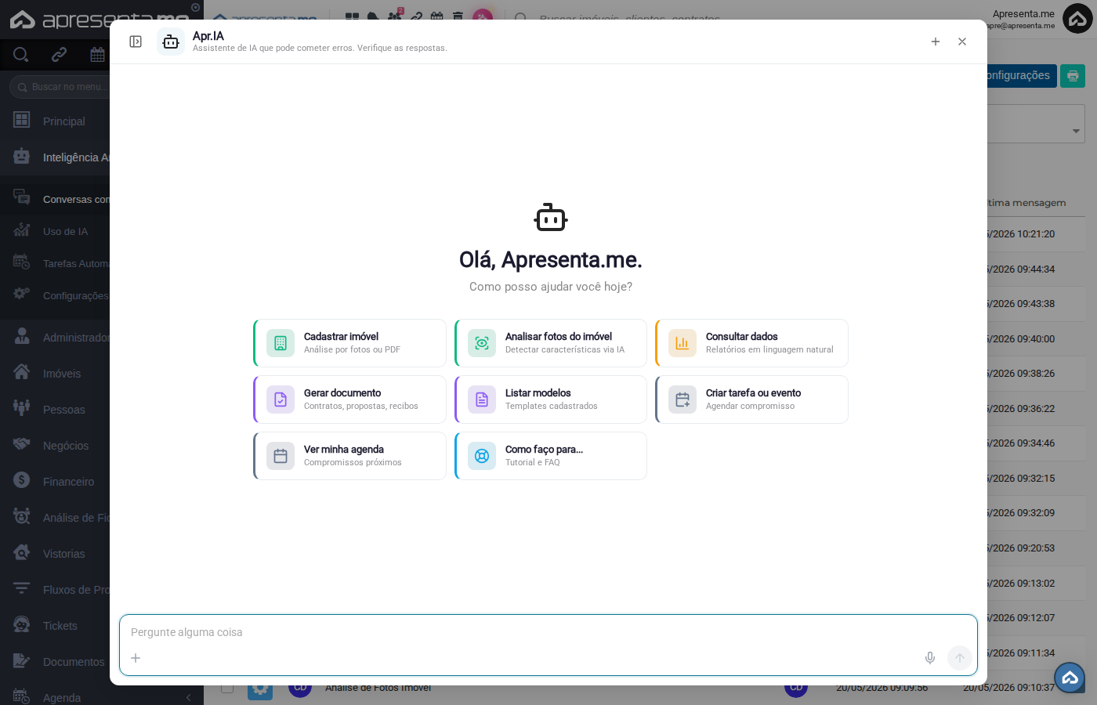Viewport: 1097px width, 705px height.
Task: Click the Criar tarefa calendar-plus icon
Action: (x=682, y=399)
